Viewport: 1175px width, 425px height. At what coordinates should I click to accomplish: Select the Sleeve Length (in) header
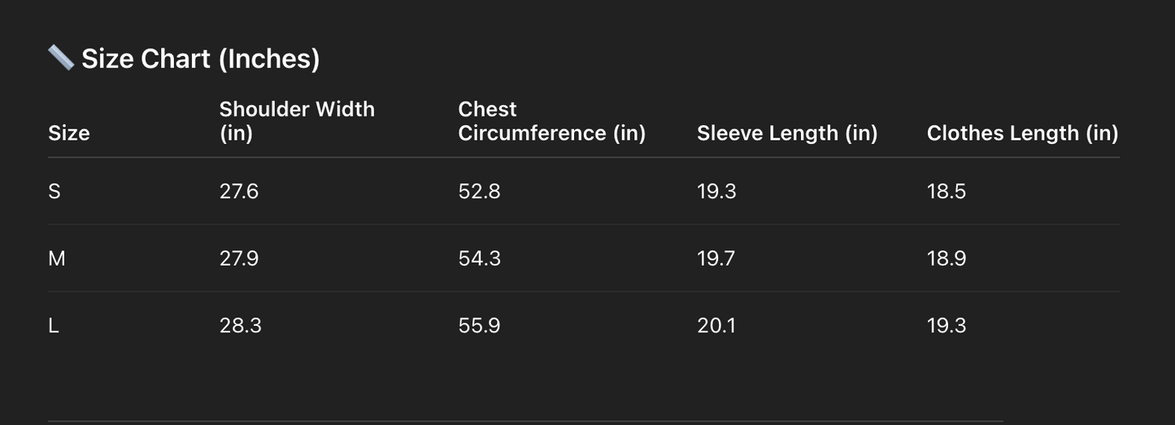point(787,133)
